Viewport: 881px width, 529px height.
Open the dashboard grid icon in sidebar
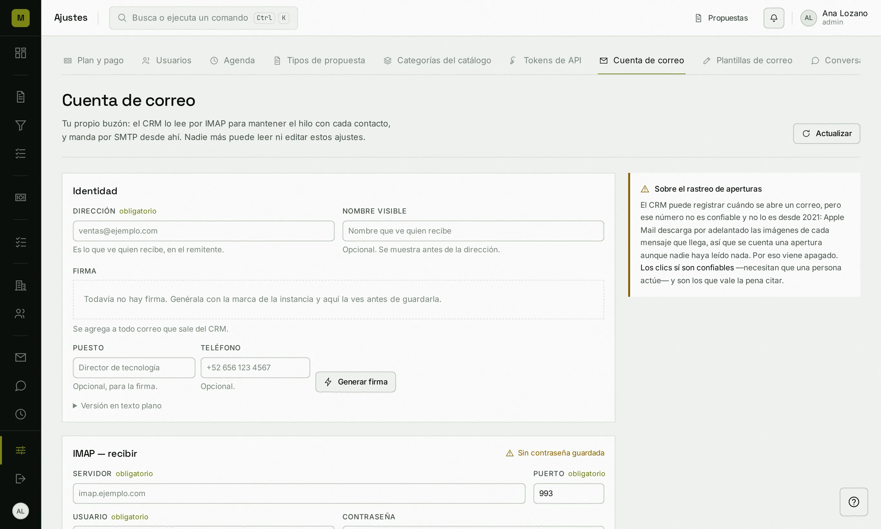(x=20, y=53)
